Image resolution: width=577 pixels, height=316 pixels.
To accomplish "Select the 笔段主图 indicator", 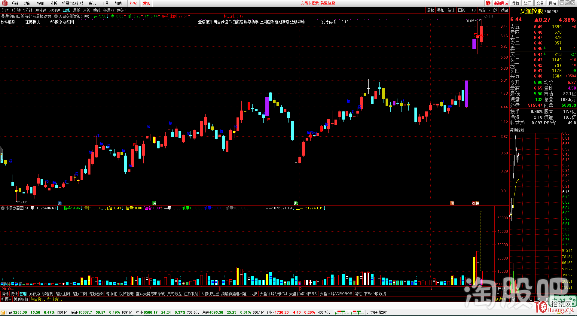I will (63, 294).
